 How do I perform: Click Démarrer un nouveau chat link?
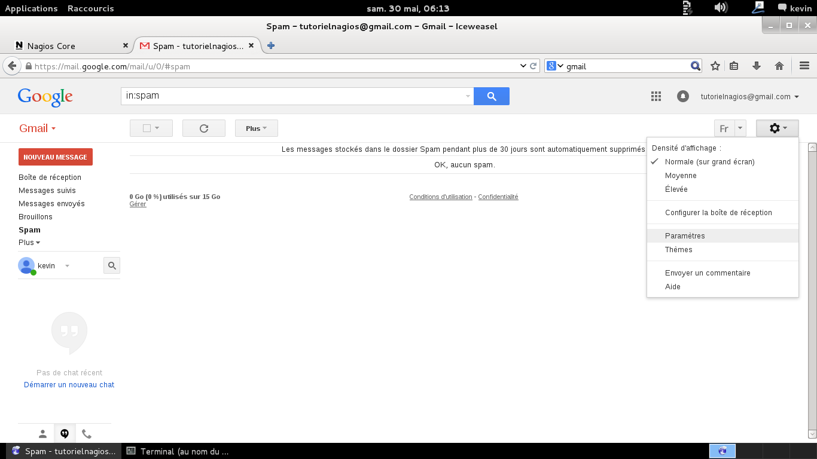point(69,385)
